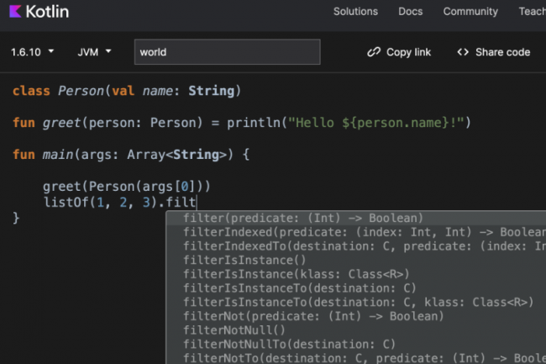Click the greet(Person(args[0])) code line
This screenshot has width=546, height=364.
click(127, 187)
